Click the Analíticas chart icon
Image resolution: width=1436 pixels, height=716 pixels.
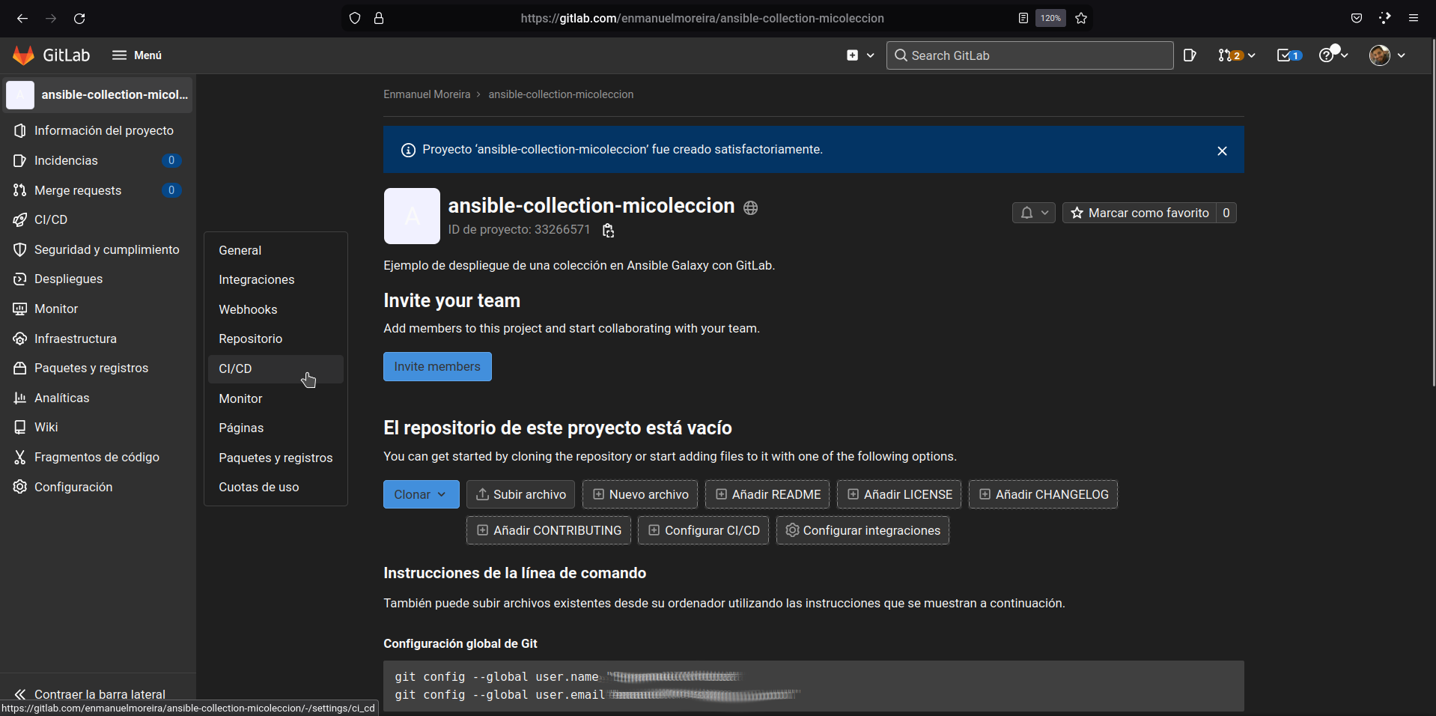[20, 398]
